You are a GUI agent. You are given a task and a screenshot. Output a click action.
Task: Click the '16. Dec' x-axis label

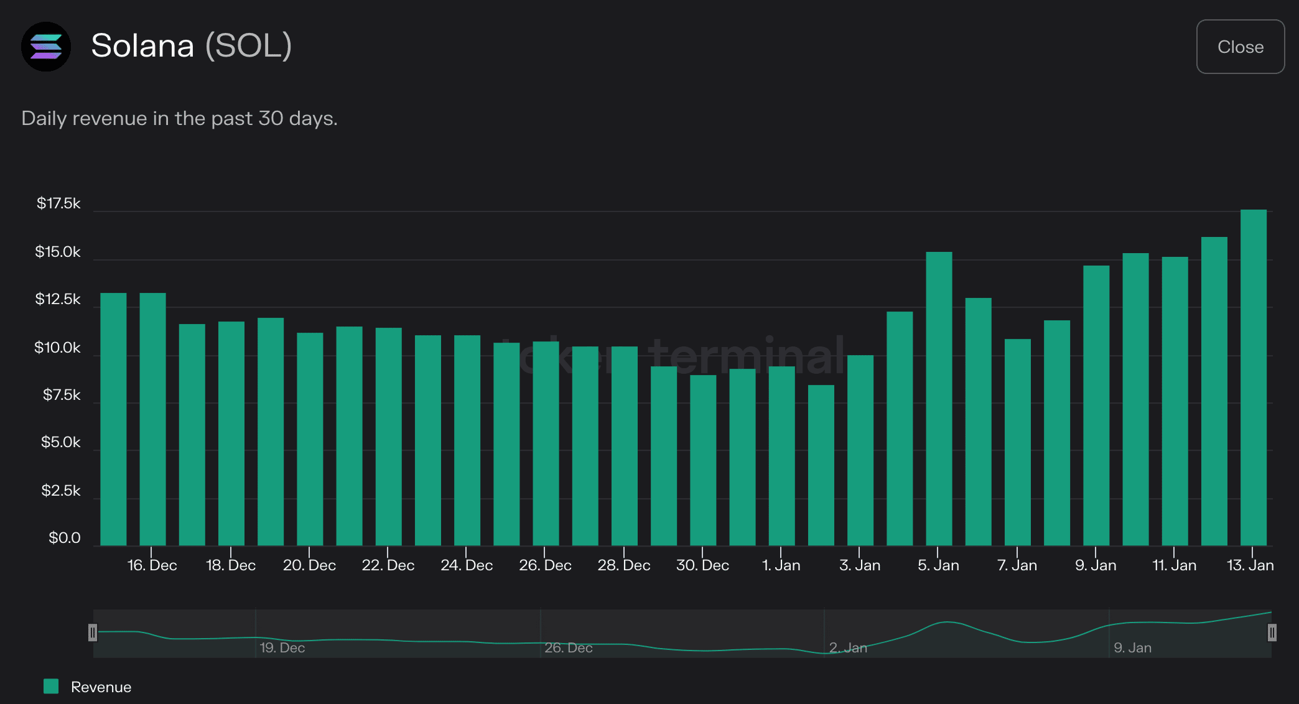(x=152, y=565)
